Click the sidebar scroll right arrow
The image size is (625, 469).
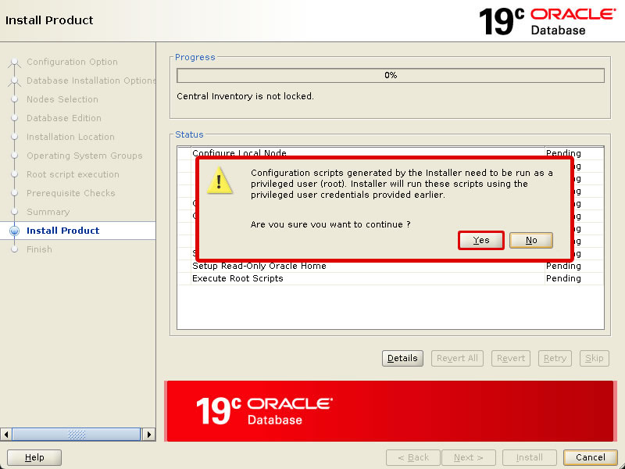coord(149,435)
